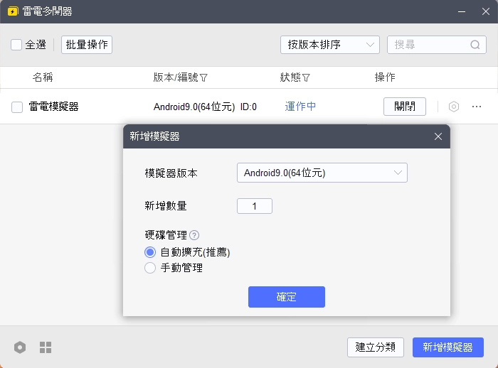Viewport: 498px width, 368px height.
Task: Click the 建立分類 button
Action: coord(376,347)
